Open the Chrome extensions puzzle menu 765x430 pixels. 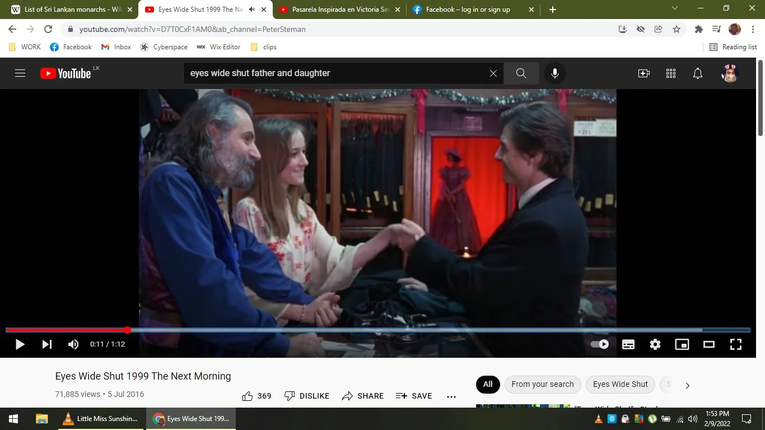(x=698, y=29)
